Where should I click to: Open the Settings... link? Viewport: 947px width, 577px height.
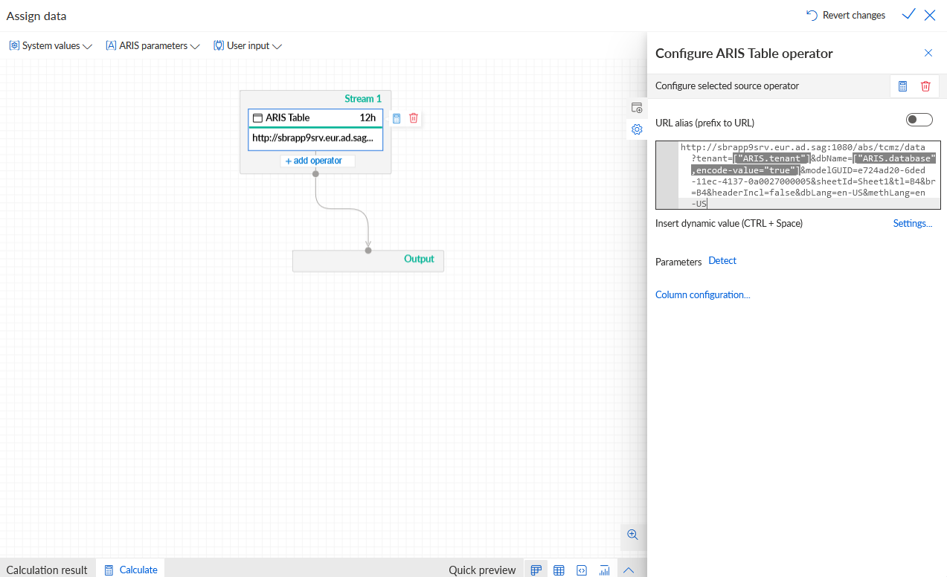point(913,223)
